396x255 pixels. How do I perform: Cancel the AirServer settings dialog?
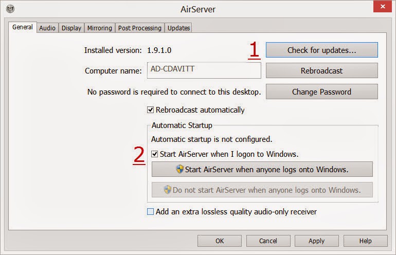(x=268, y=241)
